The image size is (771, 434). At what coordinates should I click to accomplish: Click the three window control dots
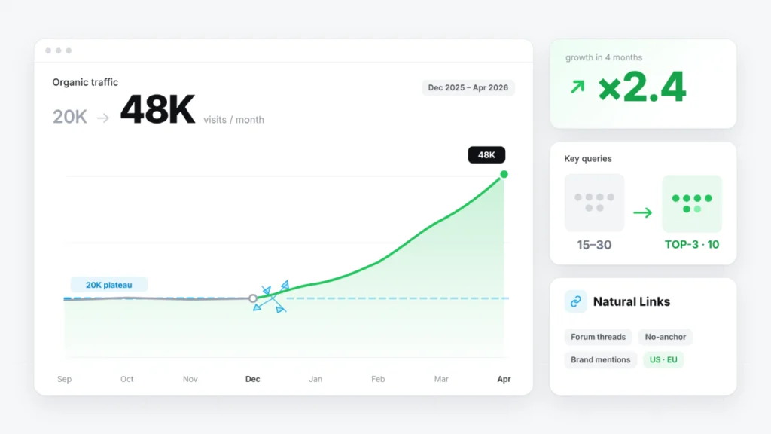tap(59, 50)
